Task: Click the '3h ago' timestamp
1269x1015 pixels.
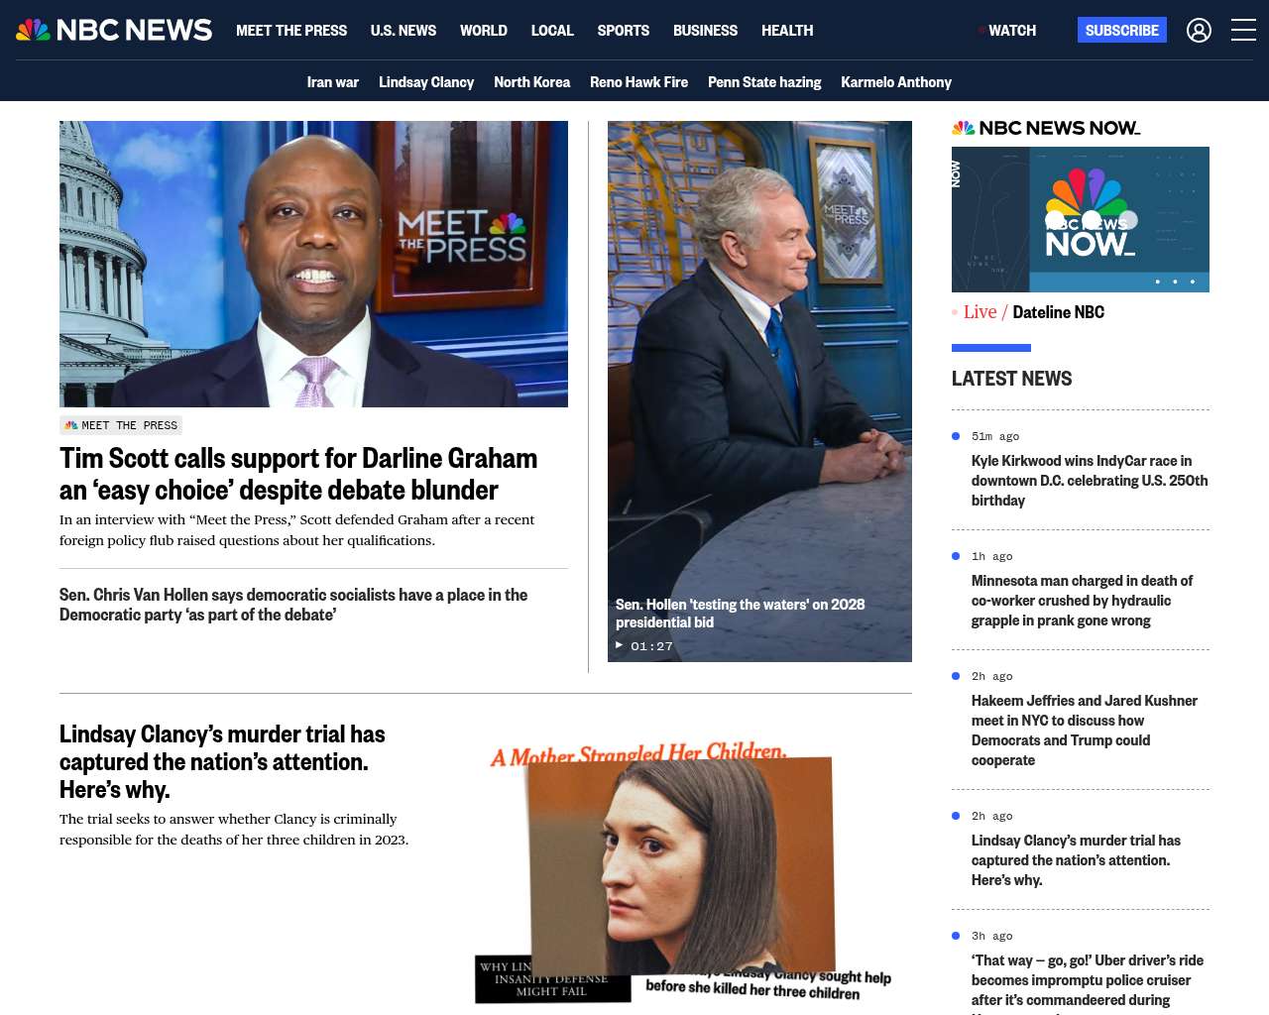Action: click(992, 936)
